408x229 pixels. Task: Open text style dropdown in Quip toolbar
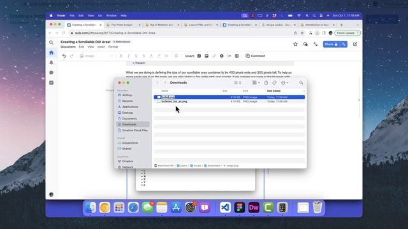click(96, 56)
